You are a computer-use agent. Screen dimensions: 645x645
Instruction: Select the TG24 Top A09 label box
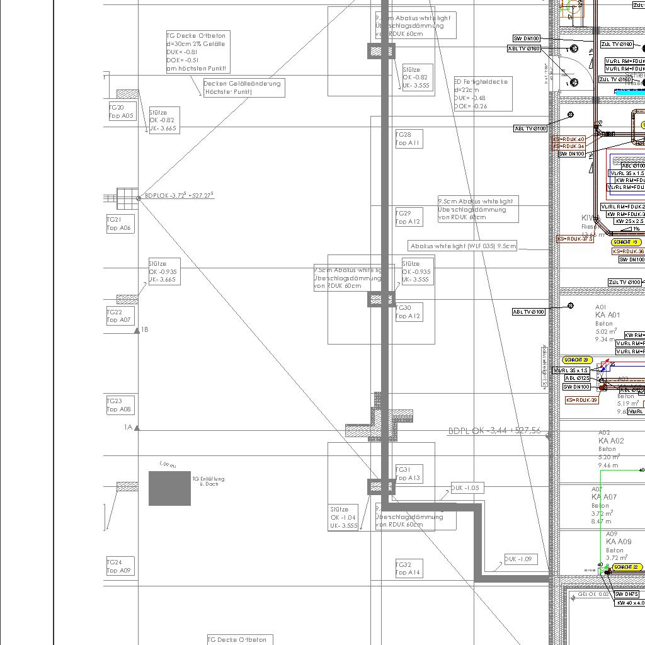point(120,566)
